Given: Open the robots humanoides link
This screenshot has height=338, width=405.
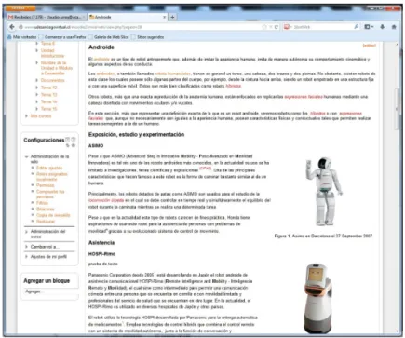Looking at the screenshot, I should pyautogui.click(x=173, y=74).
